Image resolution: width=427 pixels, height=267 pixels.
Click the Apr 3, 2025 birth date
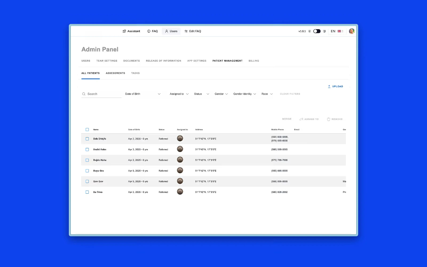tap(134, 149)
